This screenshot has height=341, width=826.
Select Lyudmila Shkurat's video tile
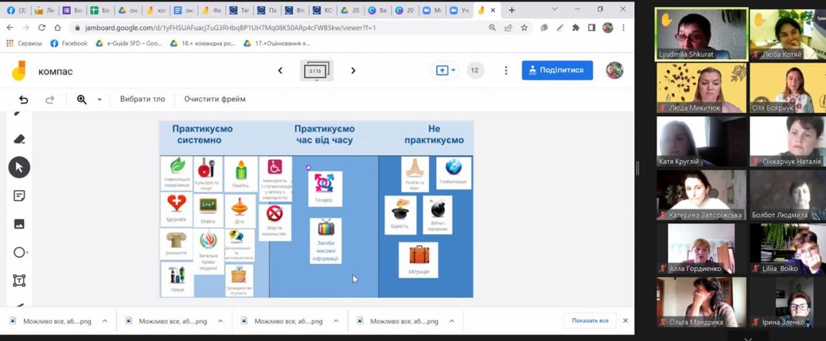click(701, 34)
